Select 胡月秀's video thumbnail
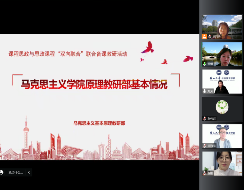This screenshot has width=244, height=190. pyautogui.click(x=222, y=26)
